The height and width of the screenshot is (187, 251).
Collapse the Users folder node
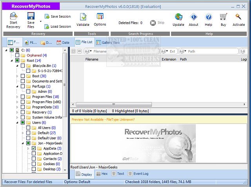point(17,122)
